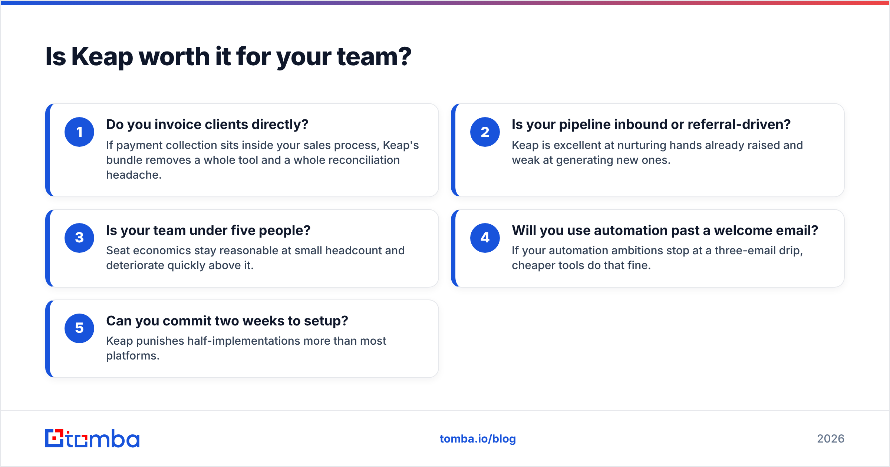Click the number 1 circle badge
This screenshot has height=467, width=890.
79,132
